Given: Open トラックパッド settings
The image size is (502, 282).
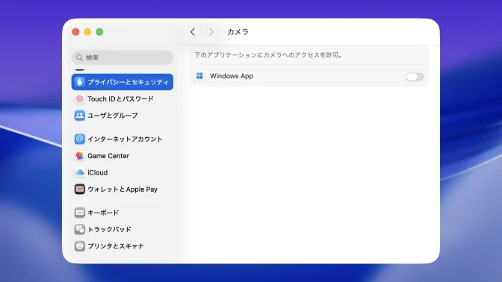Looking at the screenshot, I should 123,229.
